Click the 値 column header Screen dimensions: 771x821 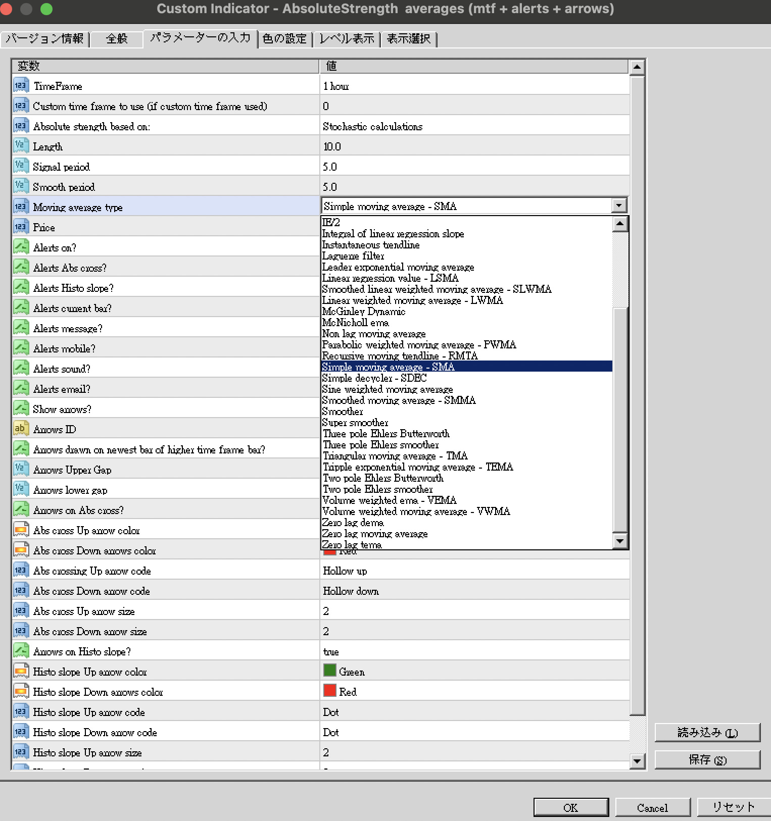pos(474,66)
